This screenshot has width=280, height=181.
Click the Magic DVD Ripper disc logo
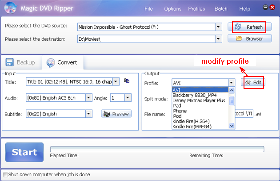[x=11, y=8]
